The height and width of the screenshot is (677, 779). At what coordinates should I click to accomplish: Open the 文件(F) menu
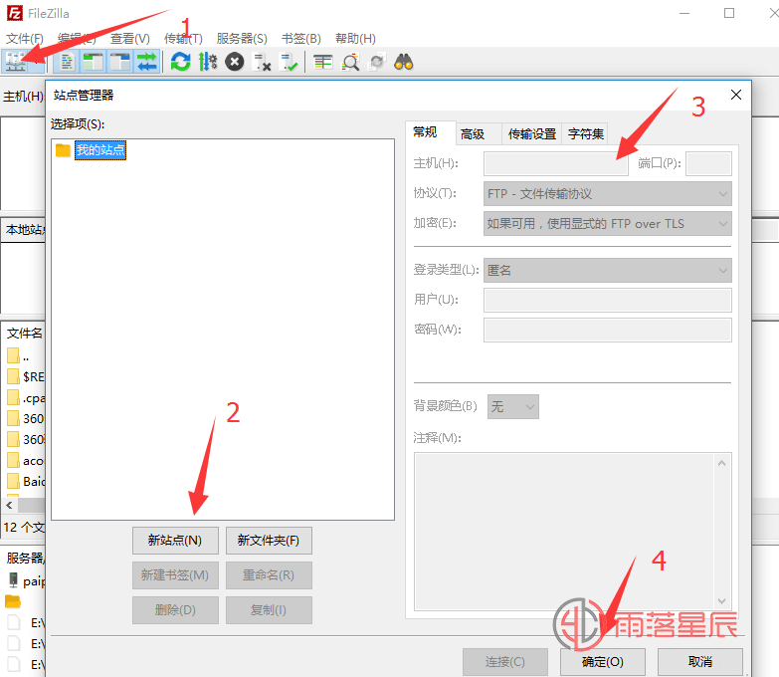pyautogui.click(x=24, y=38)
